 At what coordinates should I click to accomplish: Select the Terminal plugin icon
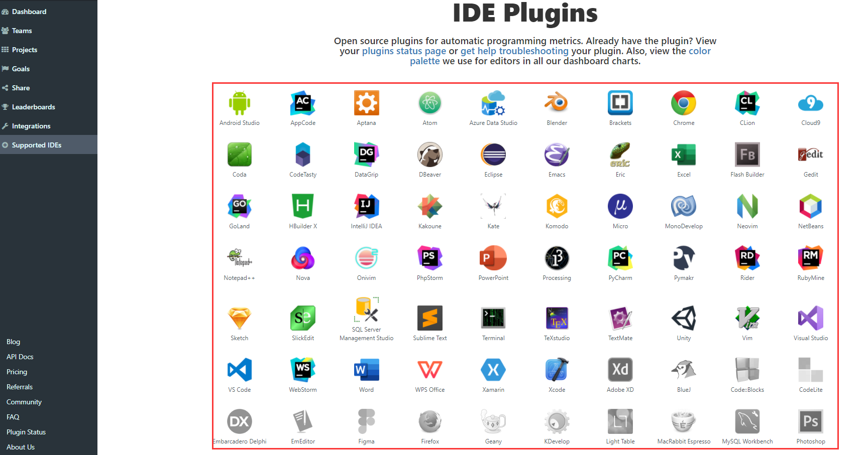click(493, 318)
